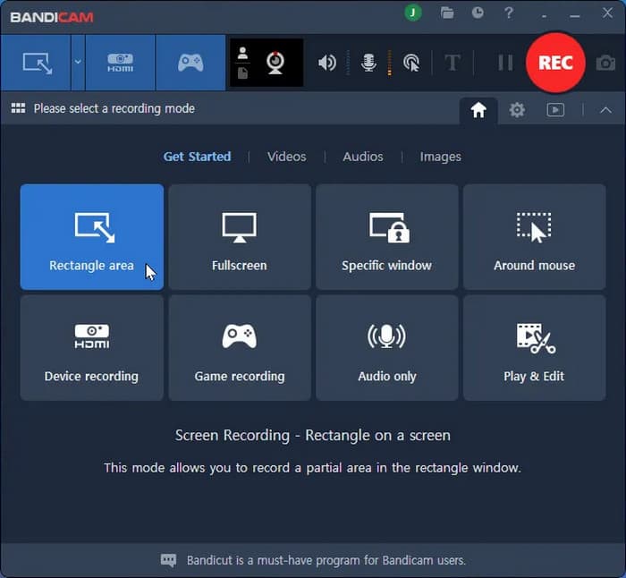
Task: Switch to game recording mode in toolbar
Action: coord(190,63)
